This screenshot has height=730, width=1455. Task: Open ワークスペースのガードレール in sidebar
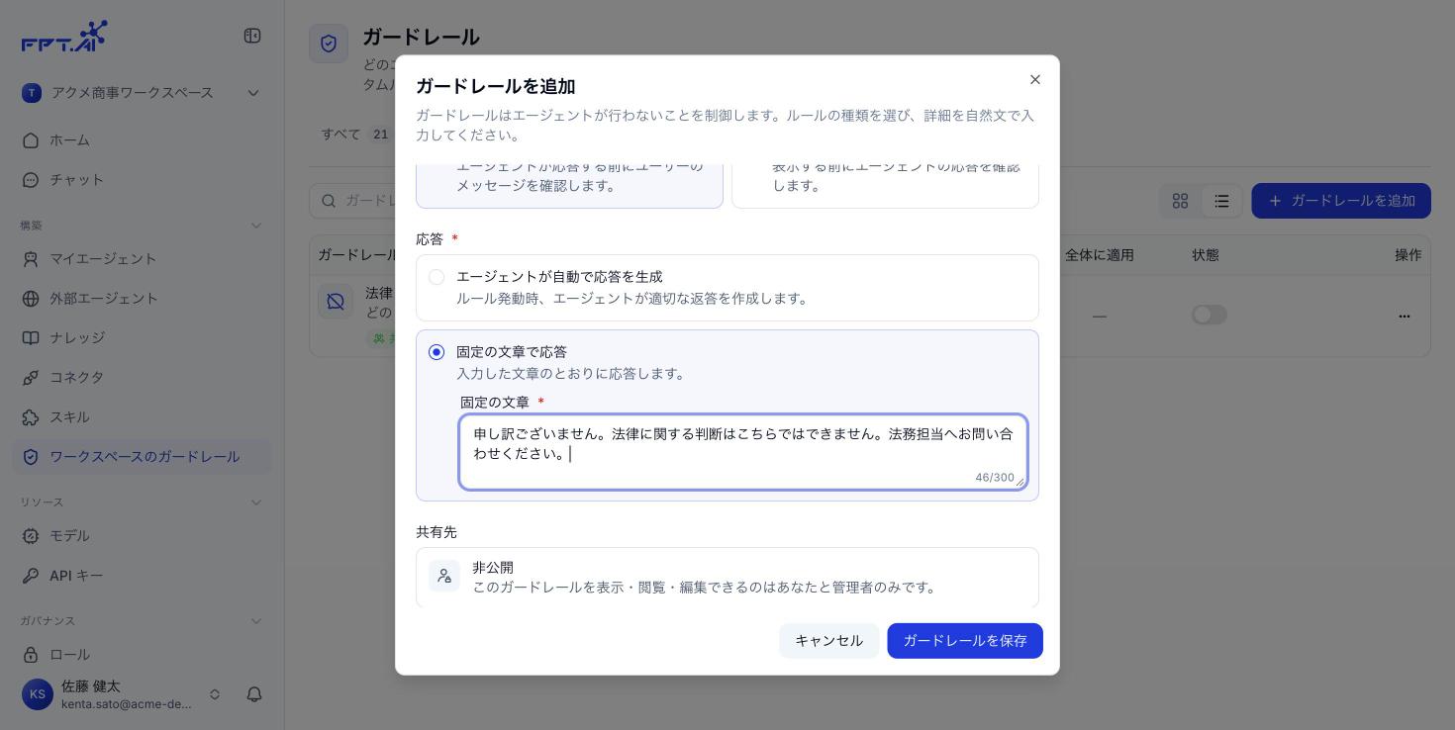click(x=143, y=457)
